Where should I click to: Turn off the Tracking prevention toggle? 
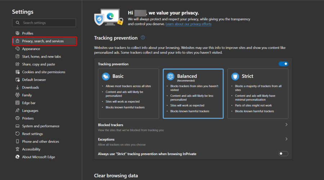(x=283, y=64)
